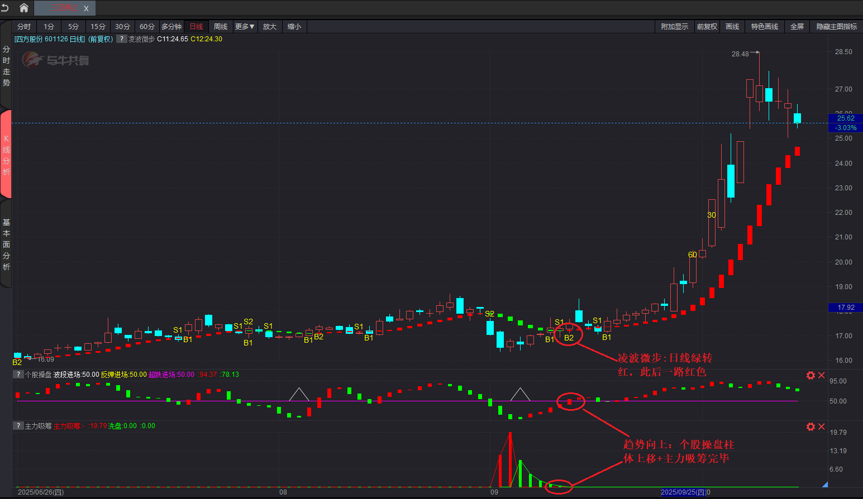This screenshot has height=499, width=863.
Task: Toggle 前复权 price adjustment
Action: (x=707, y=27)
